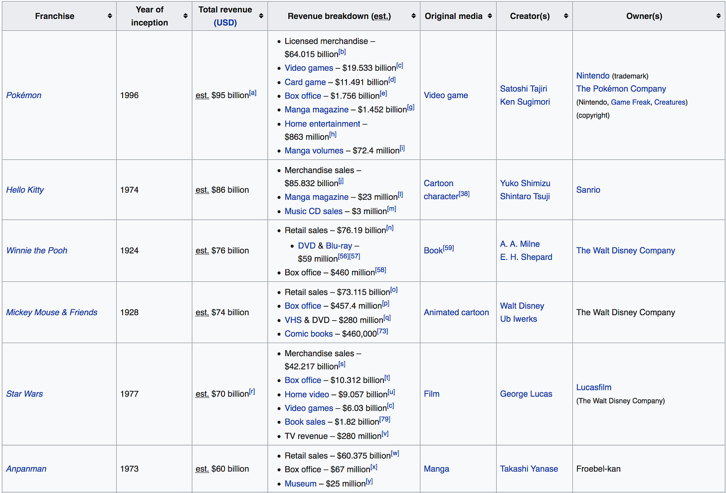726x493 pixels.
Task: Click the Lucasfilm owner link
Action: pos(594,387)
